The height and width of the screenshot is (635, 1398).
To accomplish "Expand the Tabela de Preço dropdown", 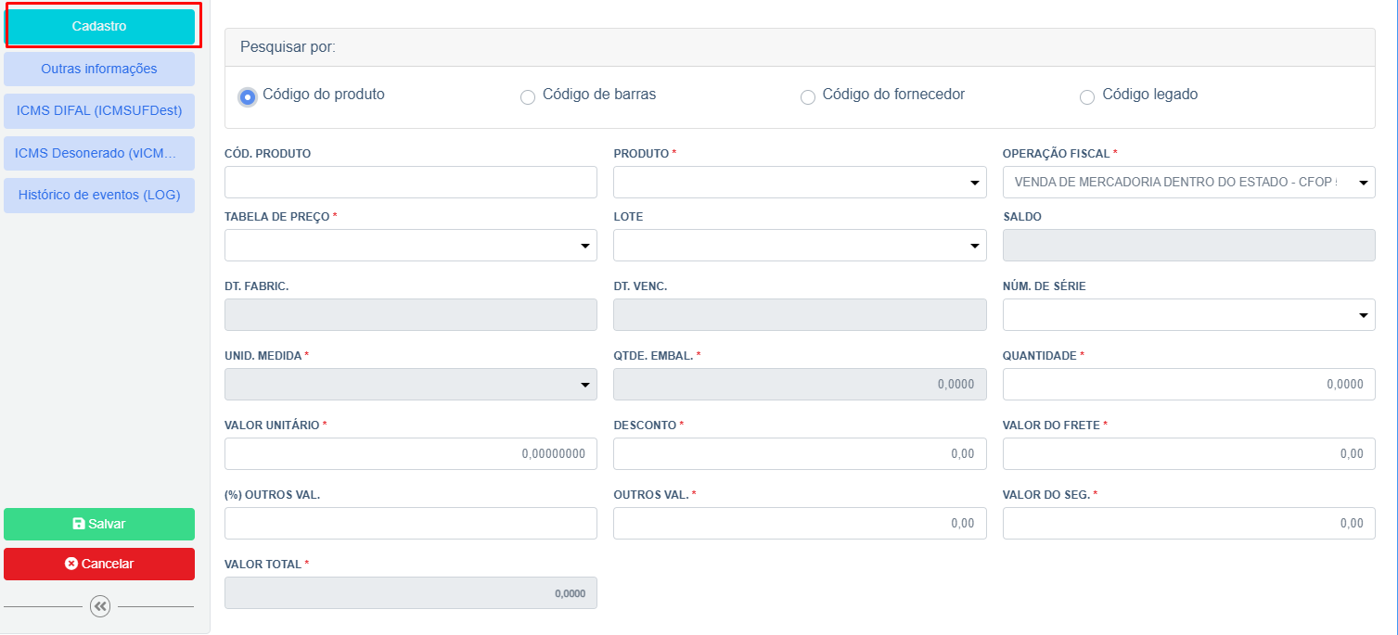I will click(x=584, y=245).
